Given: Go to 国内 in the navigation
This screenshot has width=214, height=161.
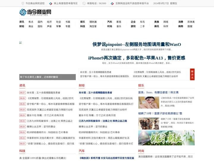Looking at the screenshot, I should (x=40, y=22).
